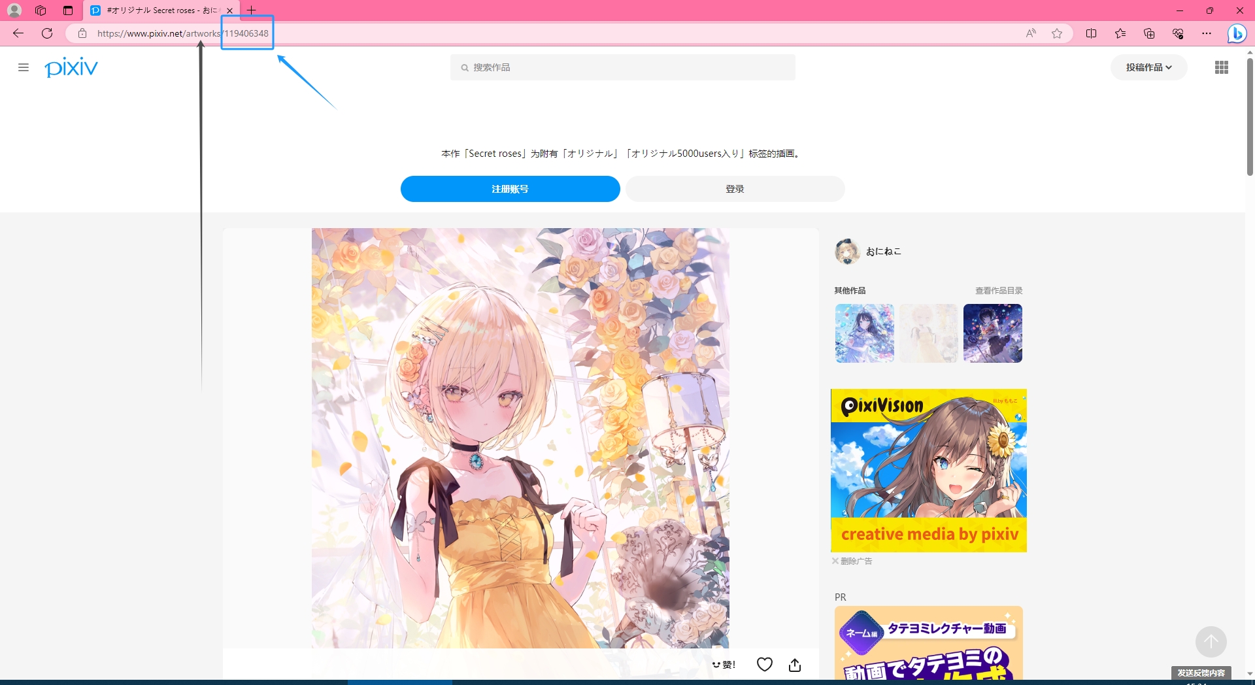Click the share icon below artwork
The image size is (1255, 685).
click(795, 665)
